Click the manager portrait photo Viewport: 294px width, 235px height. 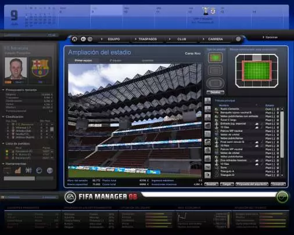(x=16, y=68)
